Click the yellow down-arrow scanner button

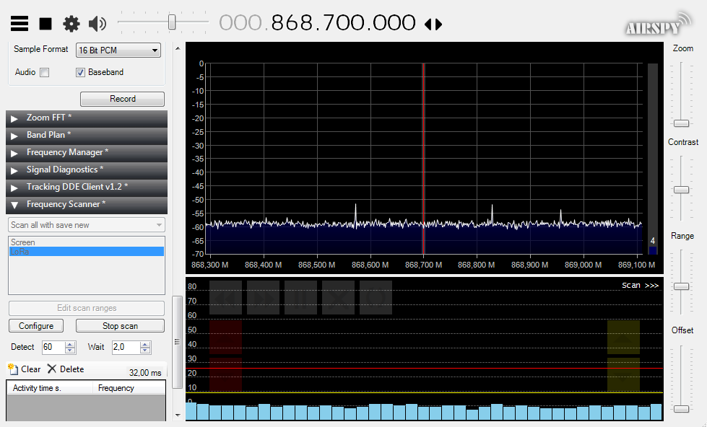[x=623, y=374]
